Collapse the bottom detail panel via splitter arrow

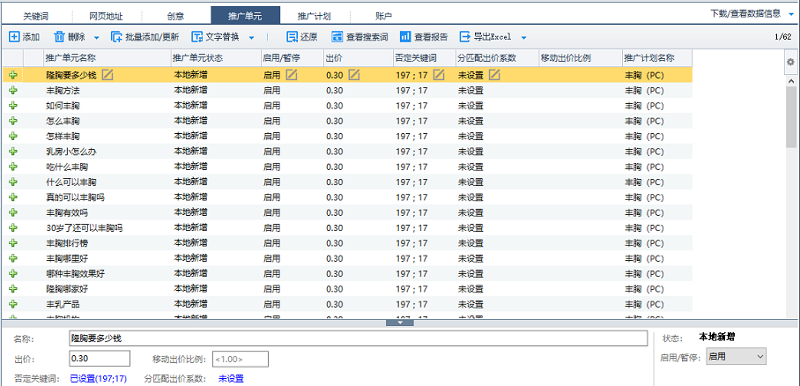coord(400,323)
